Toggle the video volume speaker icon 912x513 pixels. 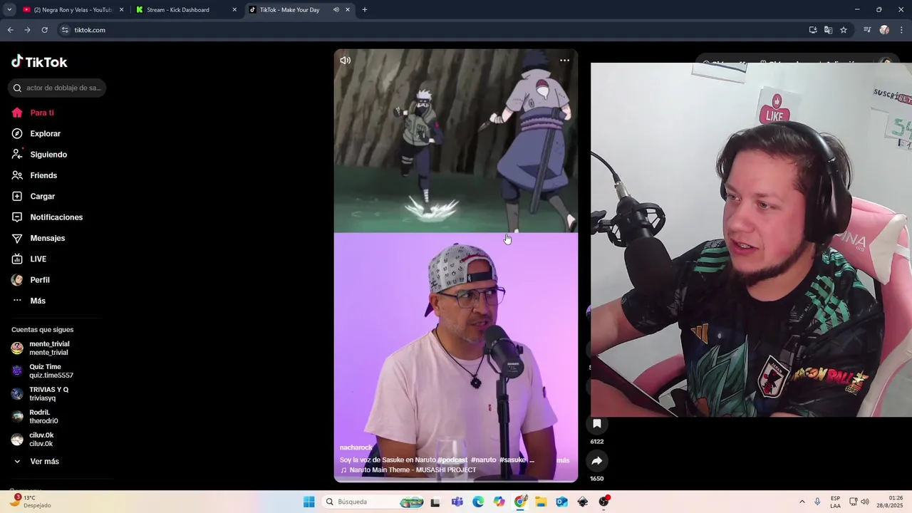[x=345, y=61]
